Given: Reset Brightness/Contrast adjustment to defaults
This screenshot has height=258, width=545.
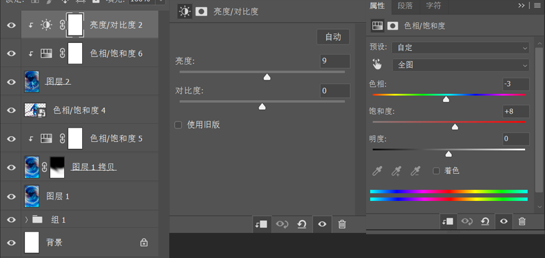Looking at the screenshot, I should pyautogui.click(x=302, y=224).
